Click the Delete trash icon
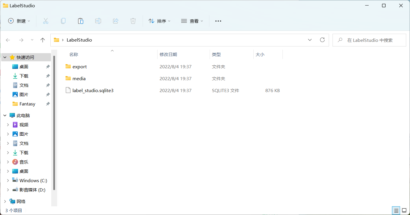 click(133, 21)
